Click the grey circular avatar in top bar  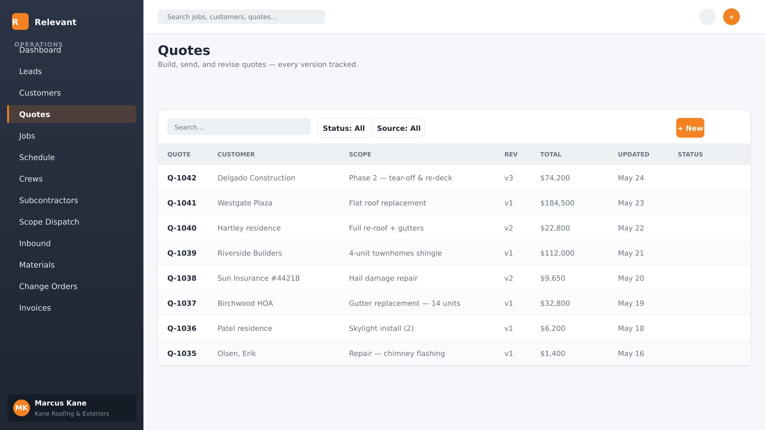[708, 17]
